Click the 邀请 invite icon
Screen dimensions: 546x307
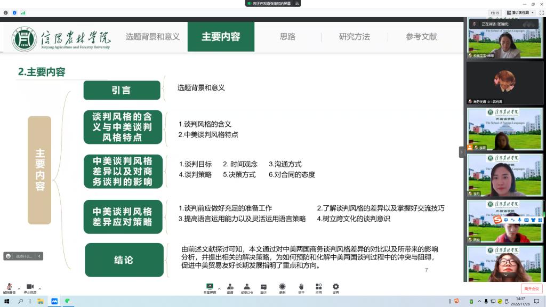point(230,287)
